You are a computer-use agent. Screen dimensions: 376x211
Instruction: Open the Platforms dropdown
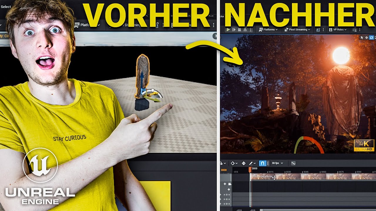click(x=268, y=30)
